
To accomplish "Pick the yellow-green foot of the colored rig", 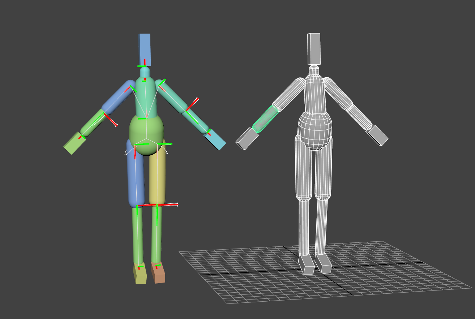I will pyautogui.click(x=141, y=275).
